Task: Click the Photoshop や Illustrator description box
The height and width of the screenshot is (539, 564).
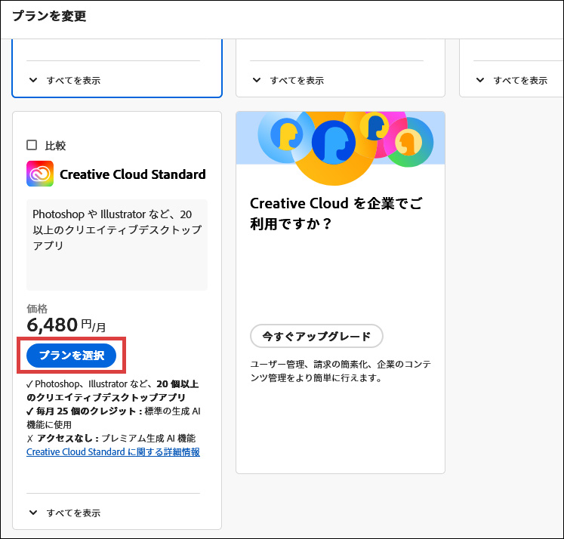Action: tap(117, 245)
